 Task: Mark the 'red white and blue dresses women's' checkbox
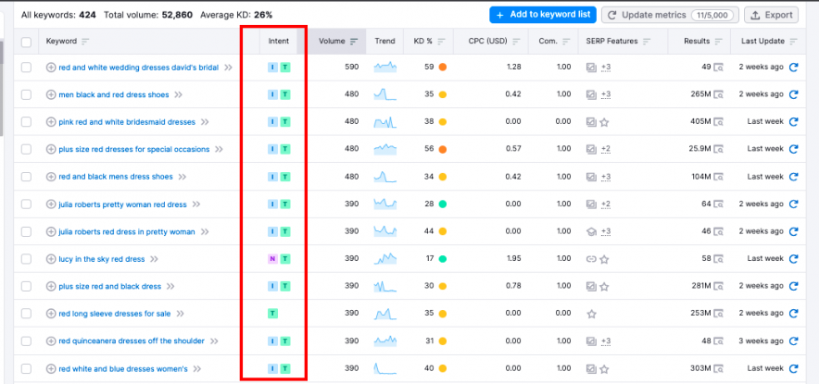(26, 369)
